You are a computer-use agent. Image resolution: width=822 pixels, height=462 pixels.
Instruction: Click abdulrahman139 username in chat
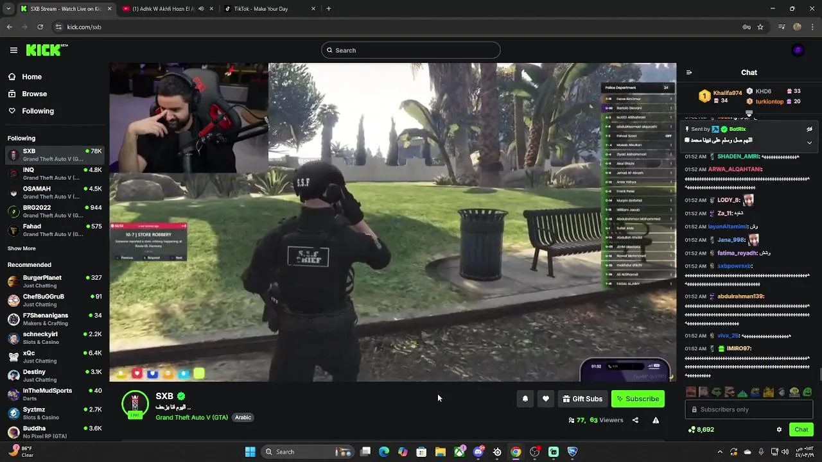[740, 296]
